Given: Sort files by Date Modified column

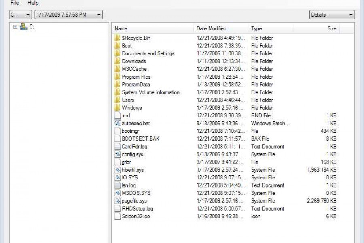Looking at the screenshot, I should (x=220, y=29).
